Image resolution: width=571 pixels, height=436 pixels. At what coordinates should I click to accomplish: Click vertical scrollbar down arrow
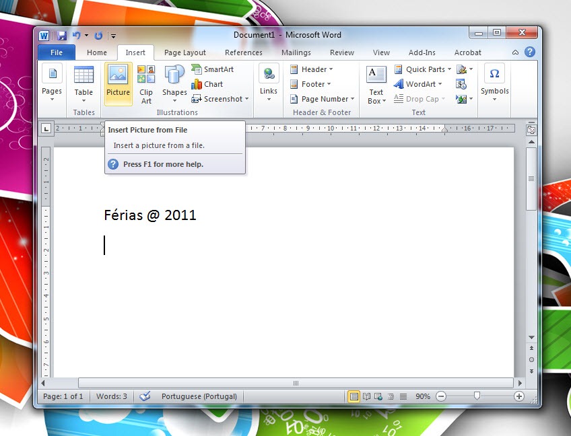[x=531, y=337]
